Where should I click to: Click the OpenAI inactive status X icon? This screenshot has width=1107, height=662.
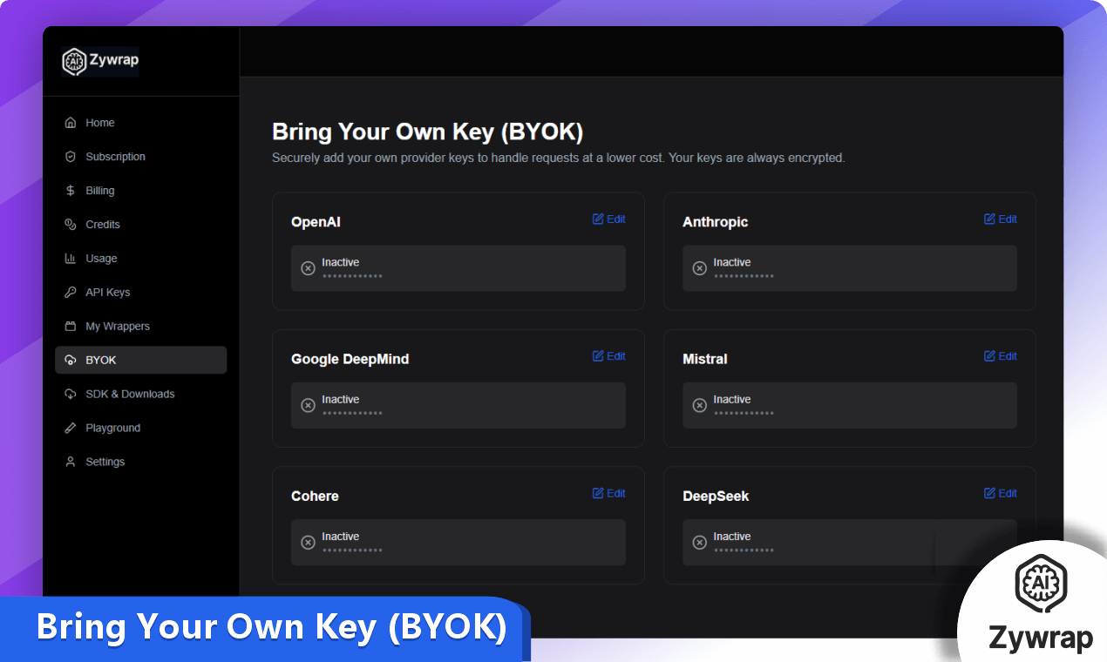click(x=308, y=268)
